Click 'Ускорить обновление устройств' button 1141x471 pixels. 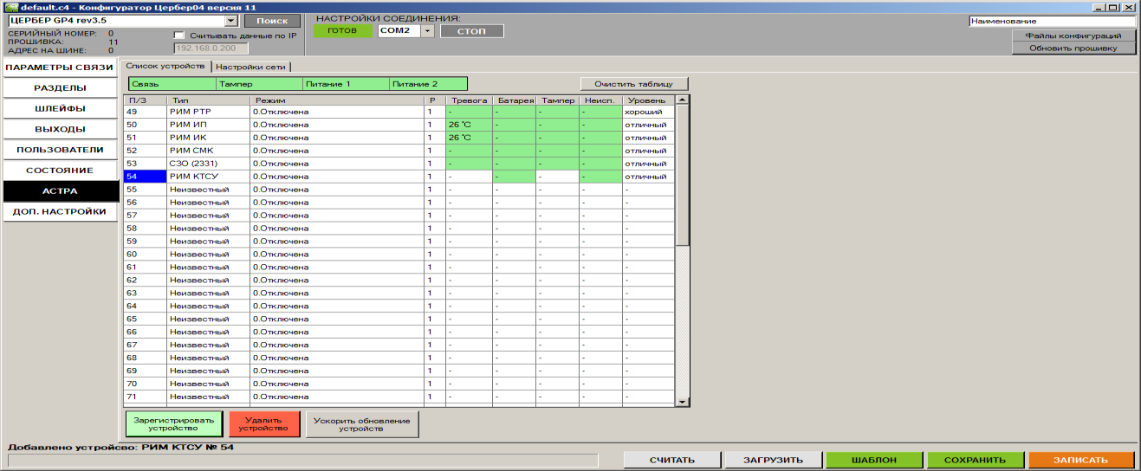click(362, 423)
